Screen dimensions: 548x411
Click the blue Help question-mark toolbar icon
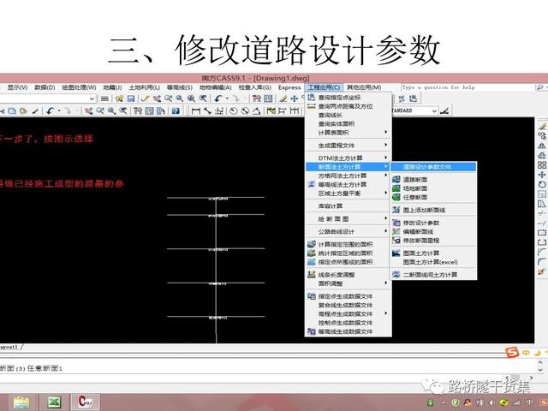pyautogui.click(x=176, y=111)
